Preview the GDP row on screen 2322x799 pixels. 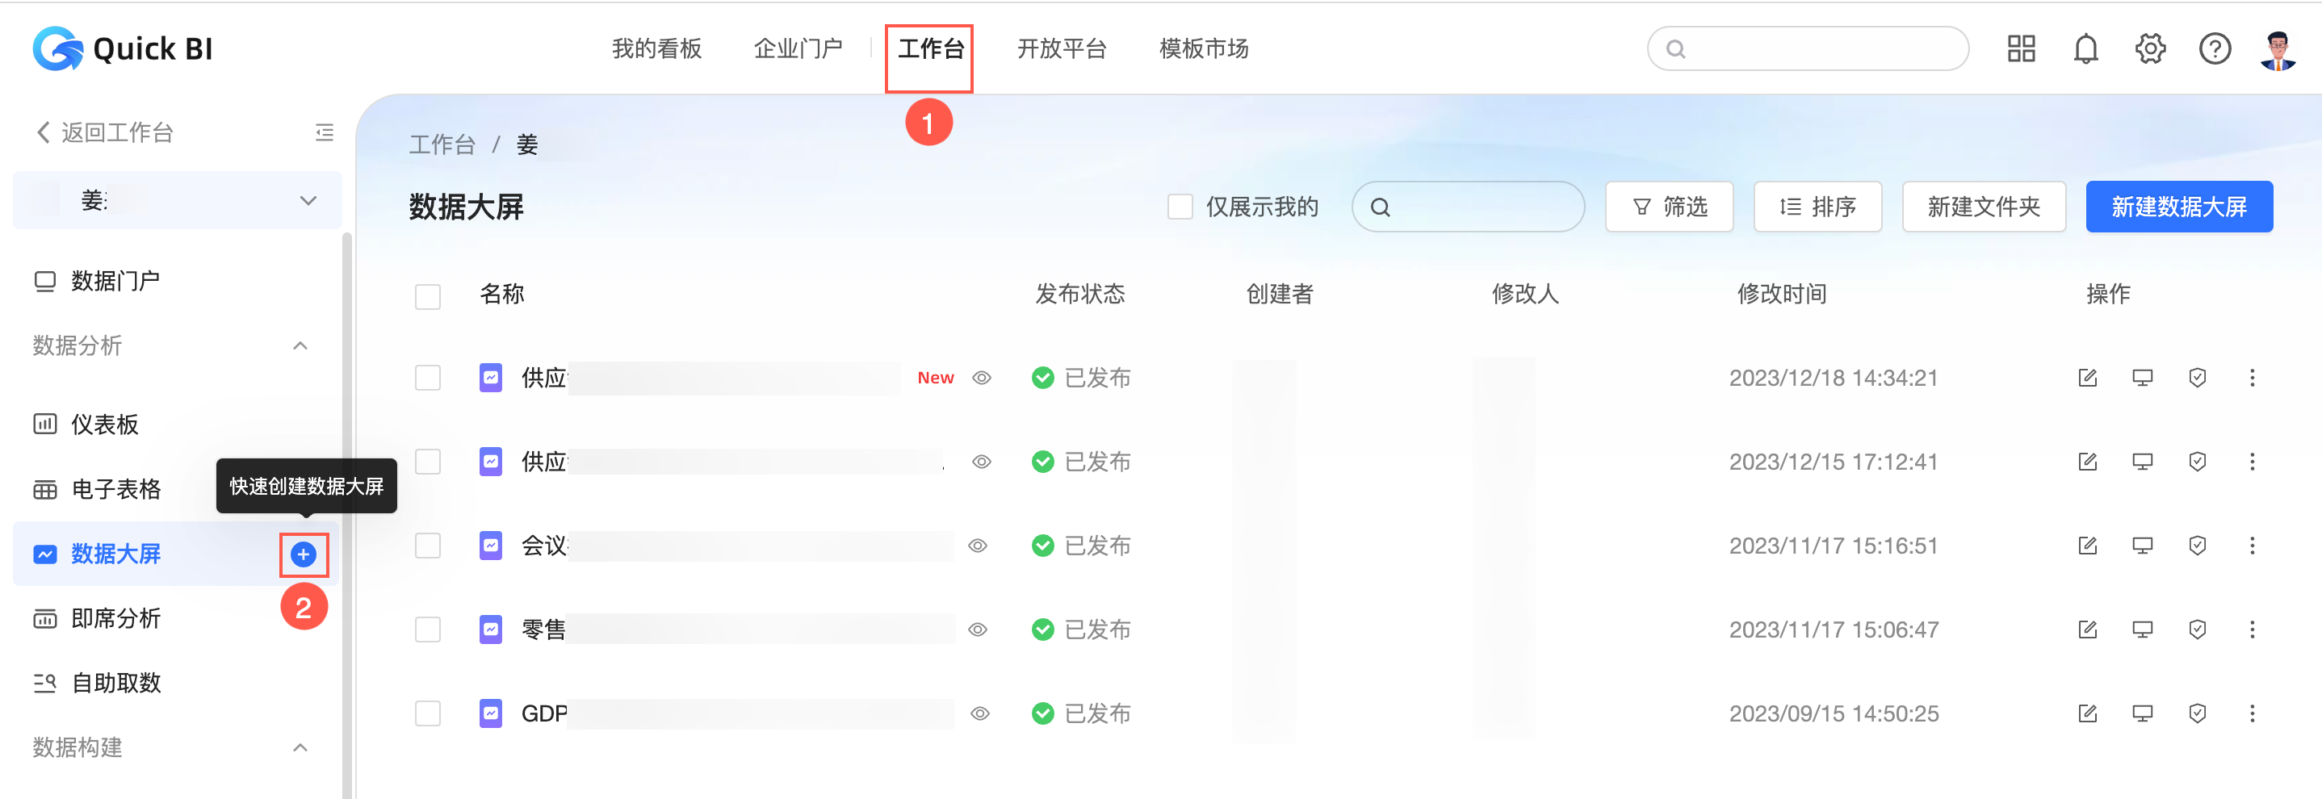coord(2143,713)
